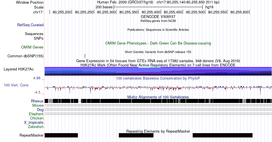Click Repeating Elements by RepeatMasker title
272x142 pixels.
(x=158, y=131)
